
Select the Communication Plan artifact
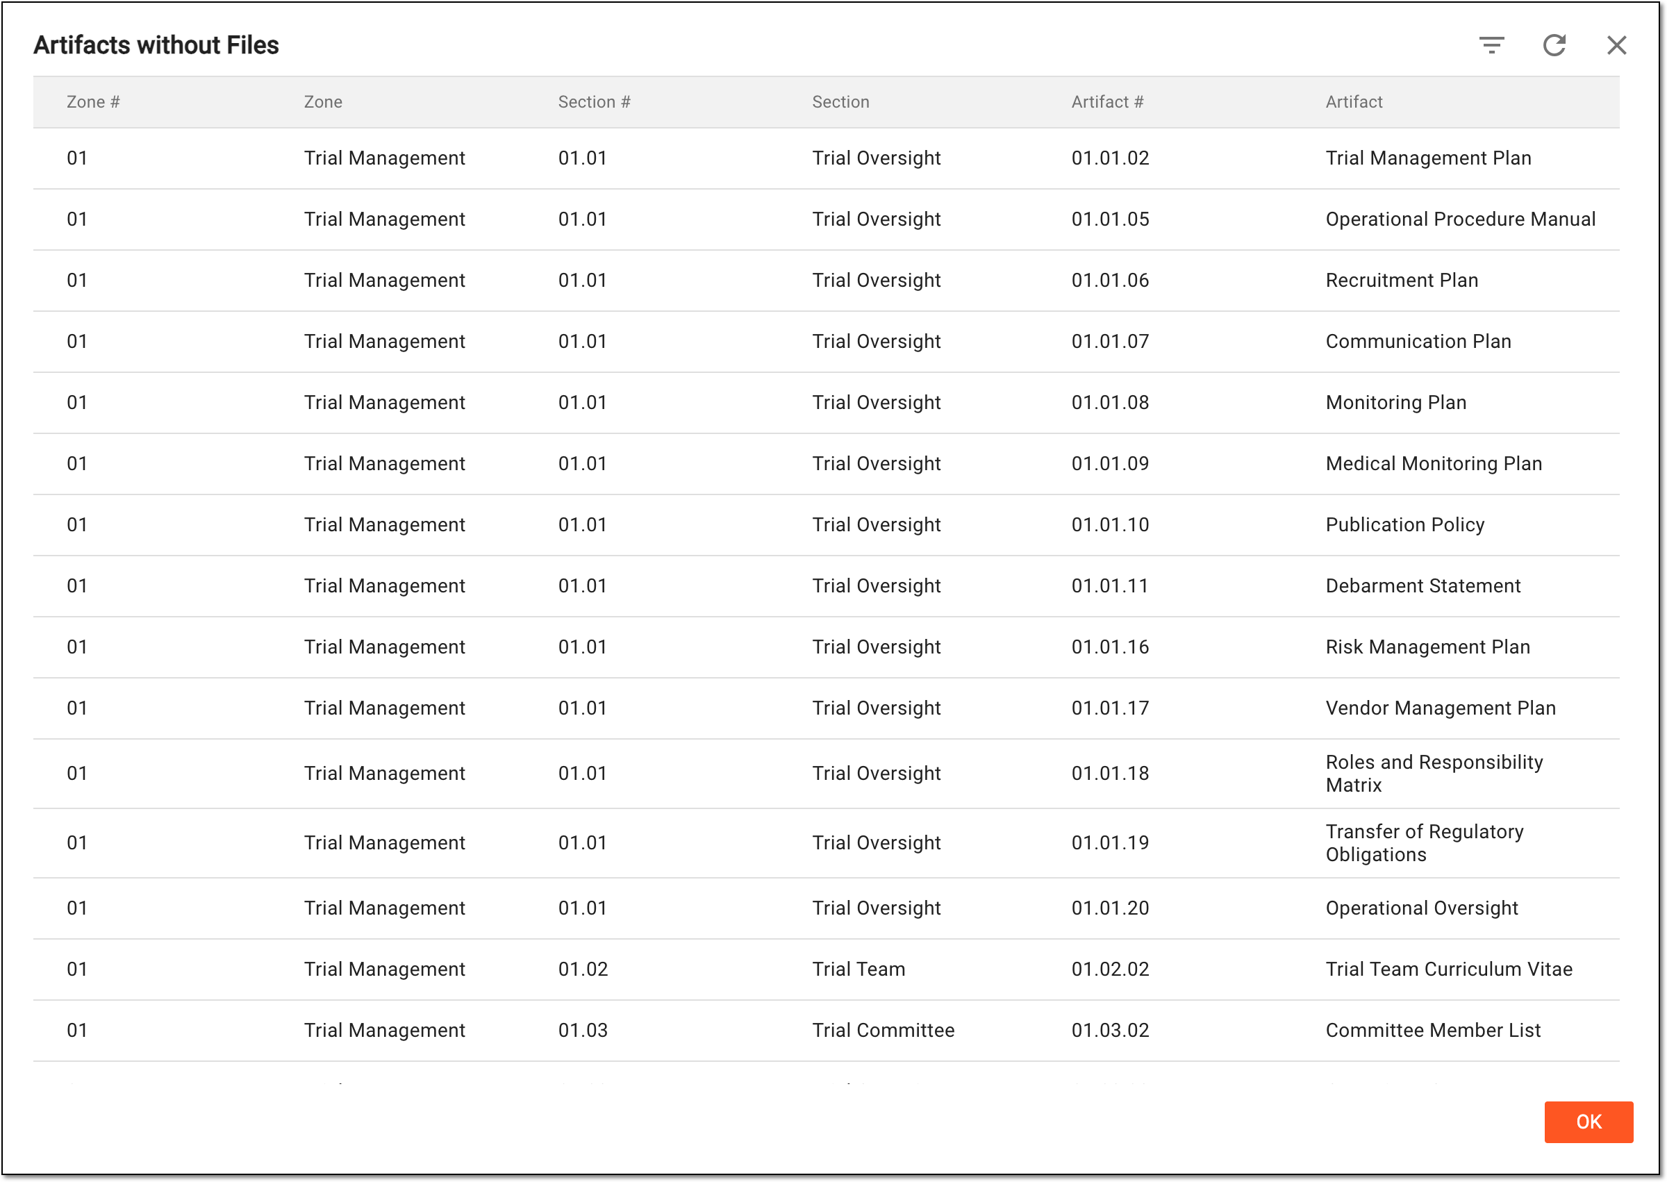(x=1418, y=342)
